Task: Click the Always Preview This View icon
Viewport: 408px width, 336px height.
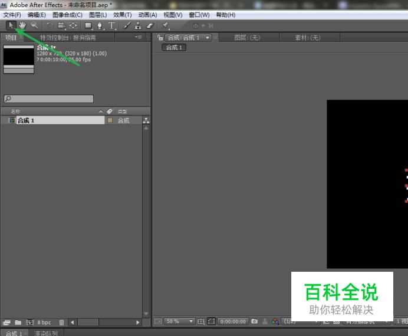Action: click(x=158, y=321)
